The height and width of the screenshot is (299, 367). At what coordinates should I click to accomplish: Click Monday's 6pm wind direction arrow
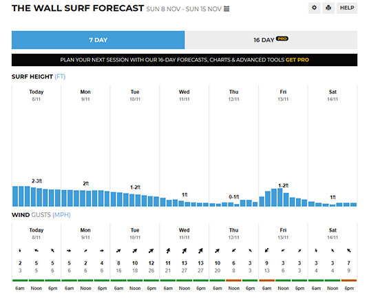click(102, 251)
